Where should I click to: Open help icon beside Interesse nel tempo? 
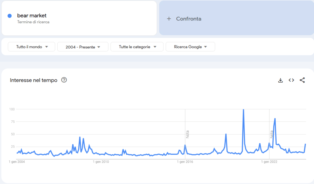[x=64, y=80]
